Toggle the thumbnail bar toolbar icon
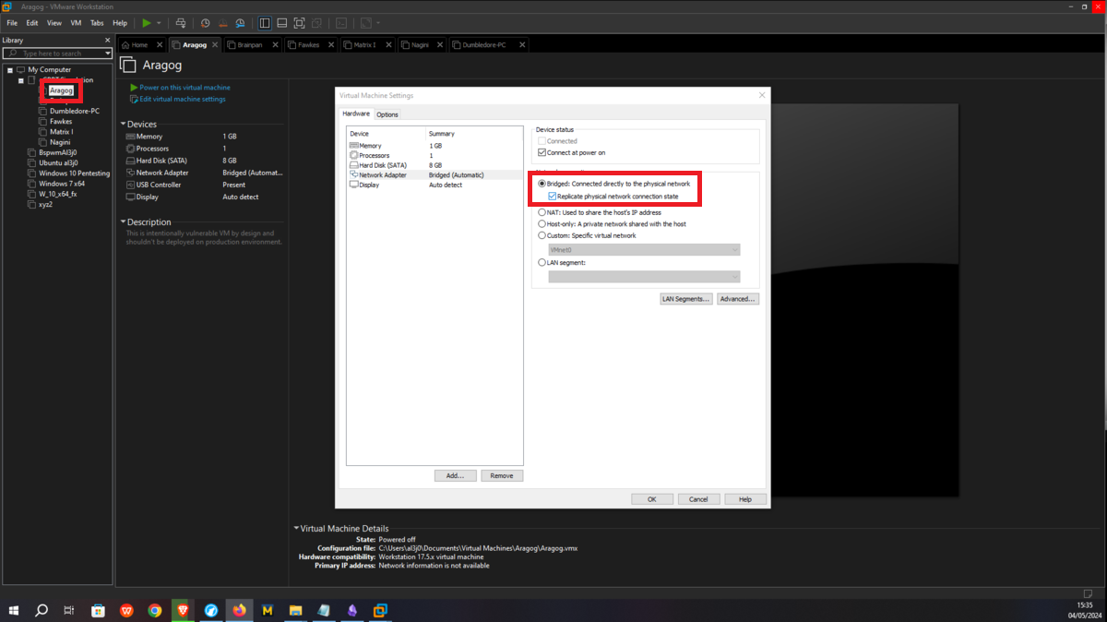Viewport: 1107px width, 622px height. point(282,22)
